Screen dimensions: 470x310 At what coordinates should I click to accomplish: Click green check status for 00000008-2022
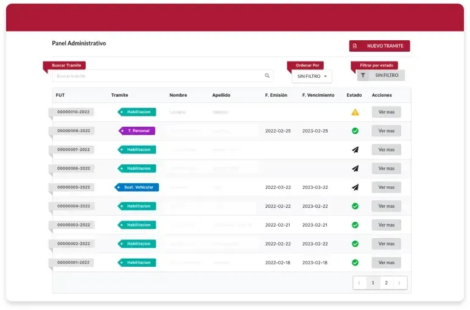pyautogui.click(x=355, y=131)
